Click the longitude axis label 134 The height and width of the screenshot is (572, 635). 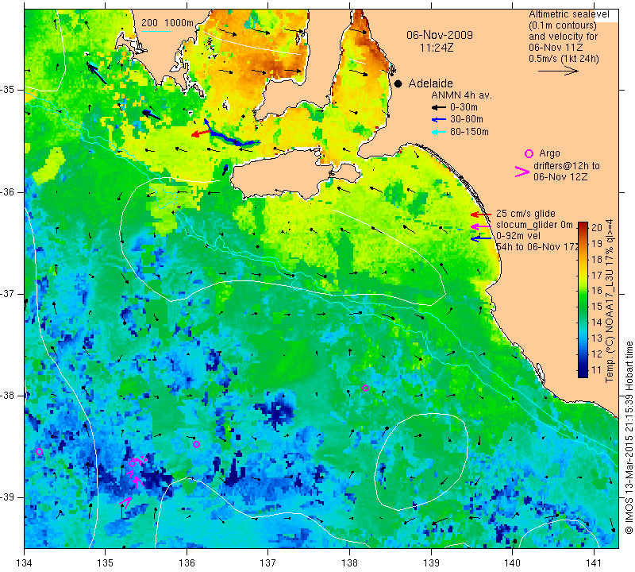25,563
